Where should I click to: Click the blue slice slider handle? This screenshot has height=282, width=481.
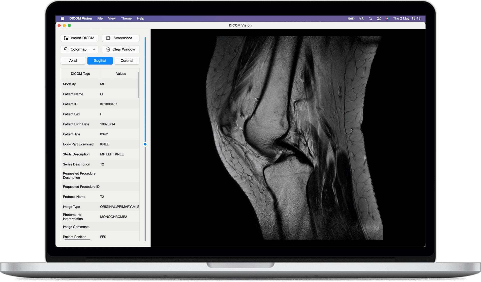pyautogui.click(x=145, y=144)
